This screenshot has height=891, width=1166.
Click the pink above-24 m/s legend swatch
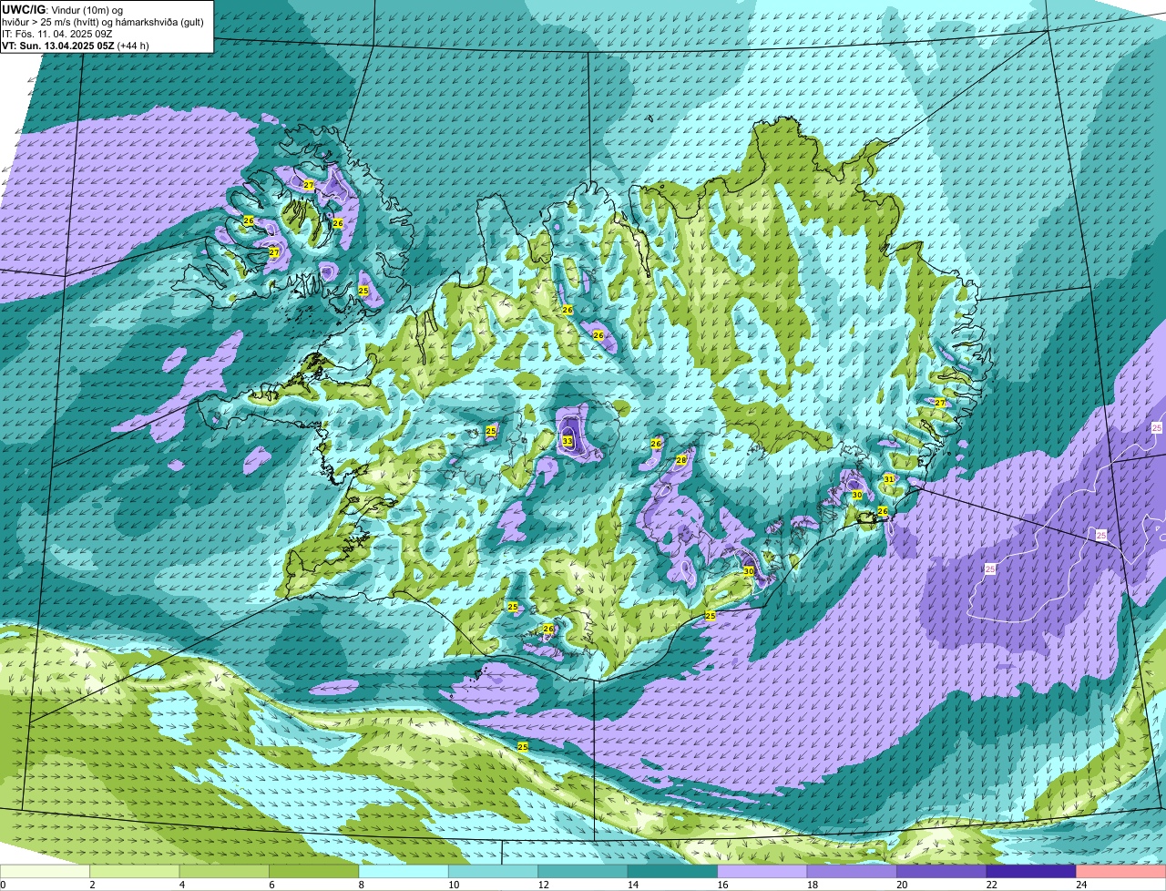point(1121,871)
